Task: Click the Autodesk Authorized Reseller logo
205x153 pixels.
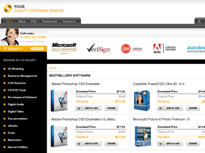Action: [x=196, y=49]
